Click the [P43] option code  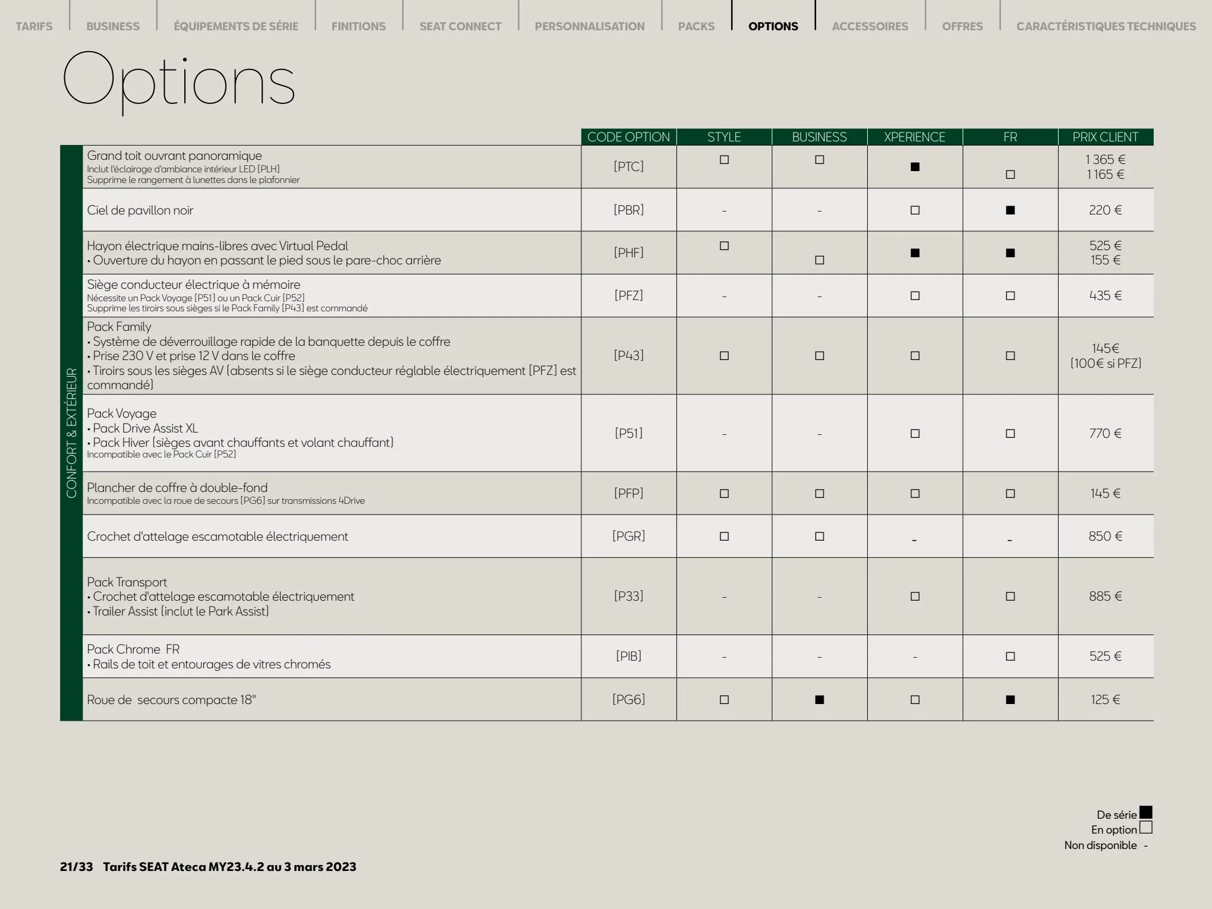tap(629, 356)
